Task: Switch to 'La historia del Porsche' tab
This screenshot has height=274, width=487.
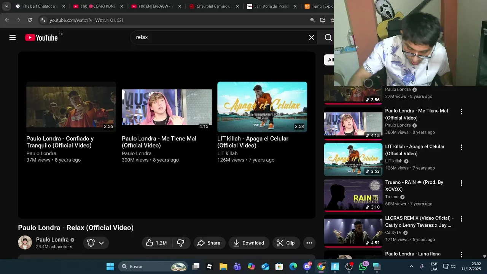Action: pos(272,6)
